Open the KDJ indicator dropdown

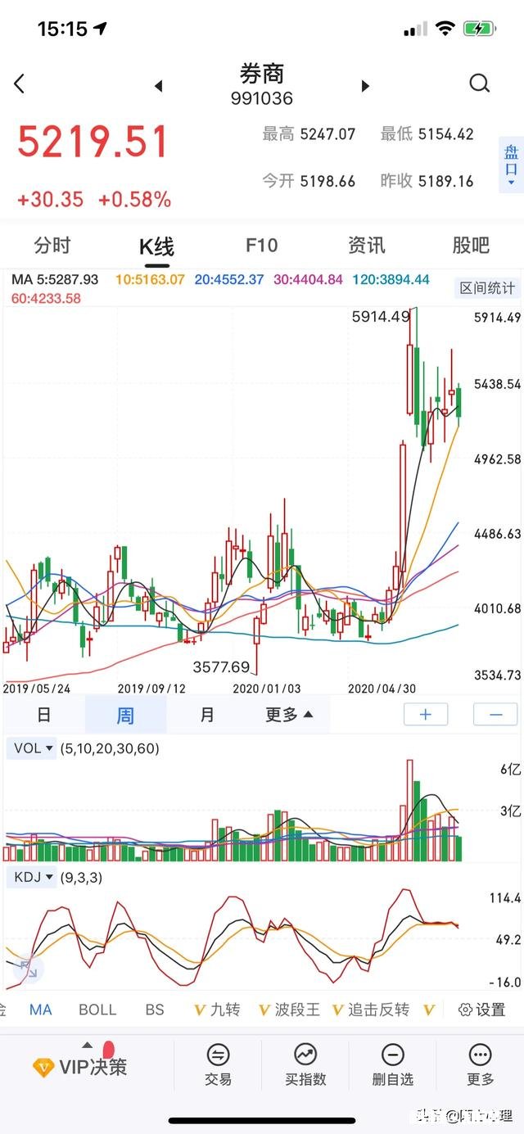[33, 877]
